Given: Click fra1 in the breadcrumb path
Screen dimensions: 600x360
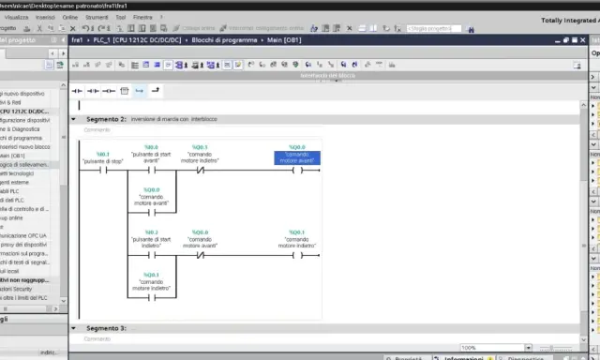Looking at the screenshot, I should (77, 40).
